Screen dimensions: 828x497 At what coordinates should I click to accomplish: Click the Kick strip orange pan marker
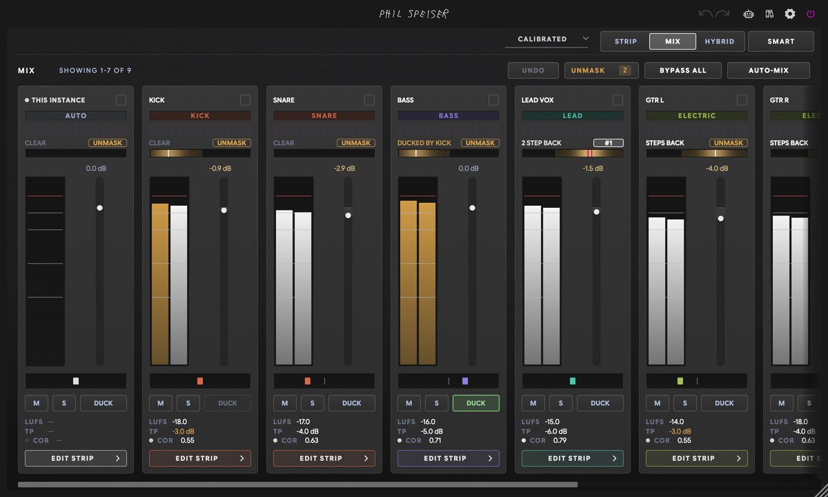pos(200,381)
